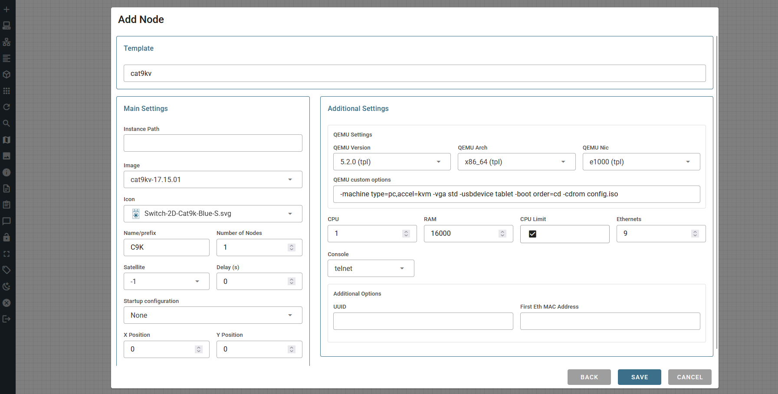Click the RAM stepper arrows
Viewport: 778px width, 394px height.
[x=502, y=234]
